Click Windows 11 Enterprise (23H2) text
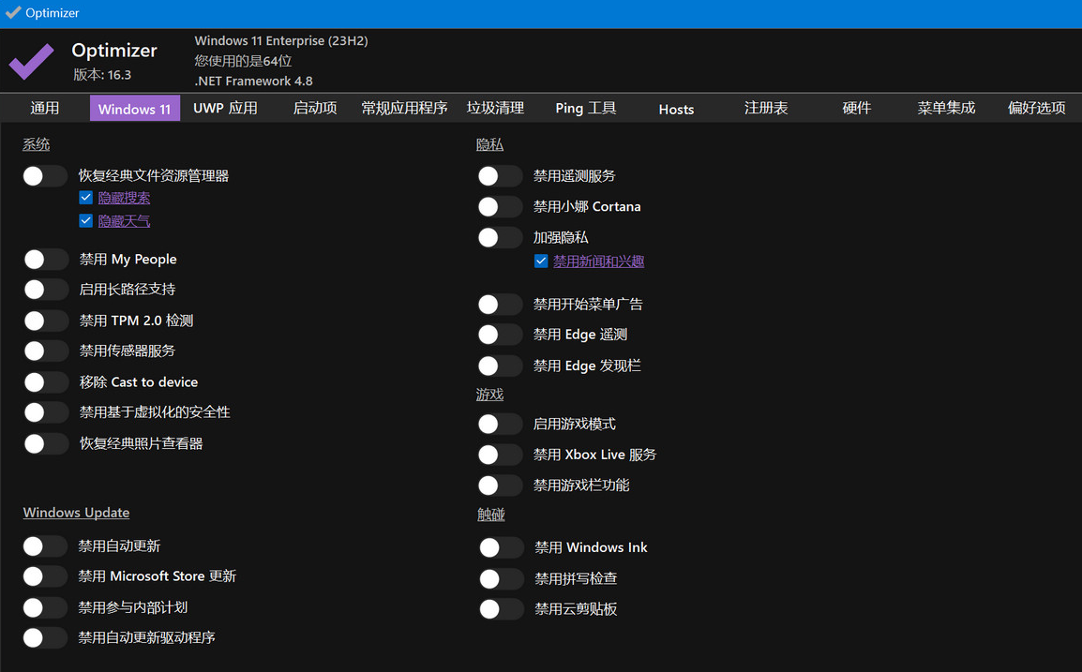 (281, 40)
